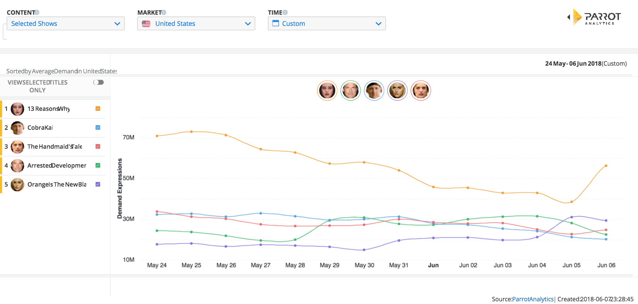Click the 70M y-axis label
The height and width of the screenshot is (304, 638).
[128, 137]
